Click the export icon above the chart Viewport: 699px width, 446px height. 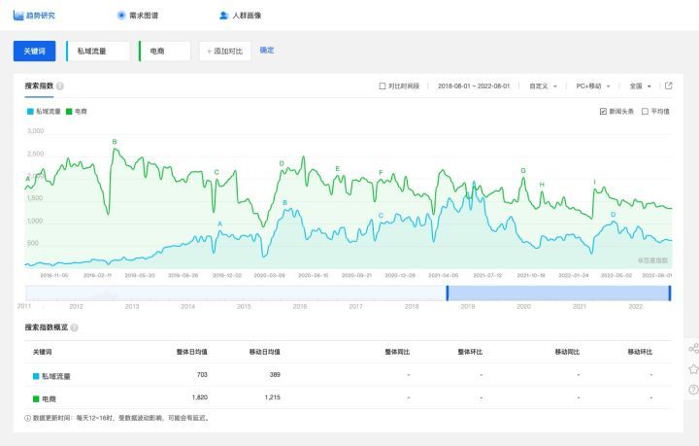click(668, 86)
